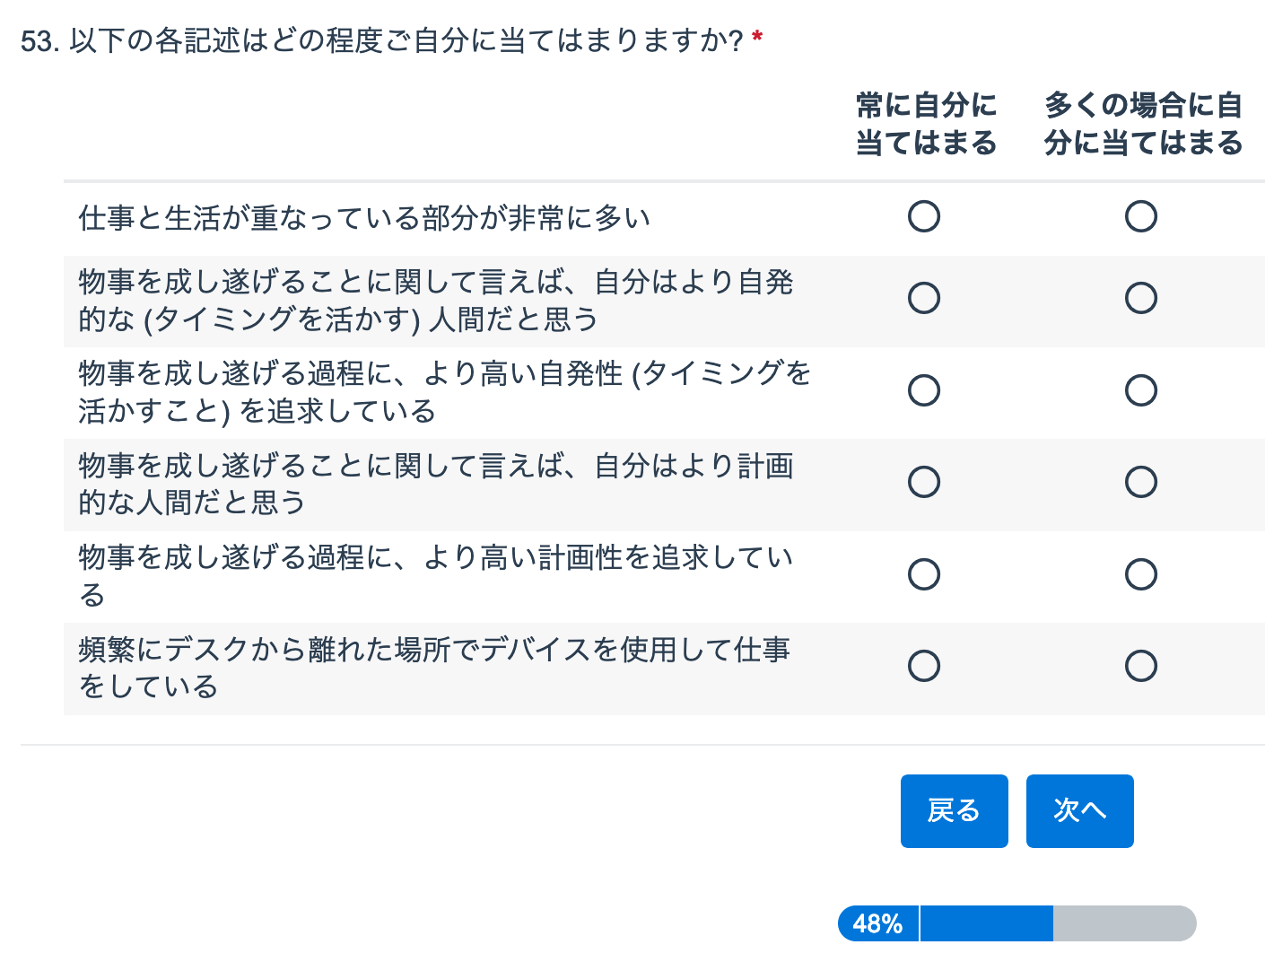Pick 多くの場合 for より高い自発性を追求 row
The height and width of the screenshot is (962, 1265).
click(x=1141, y=390)
